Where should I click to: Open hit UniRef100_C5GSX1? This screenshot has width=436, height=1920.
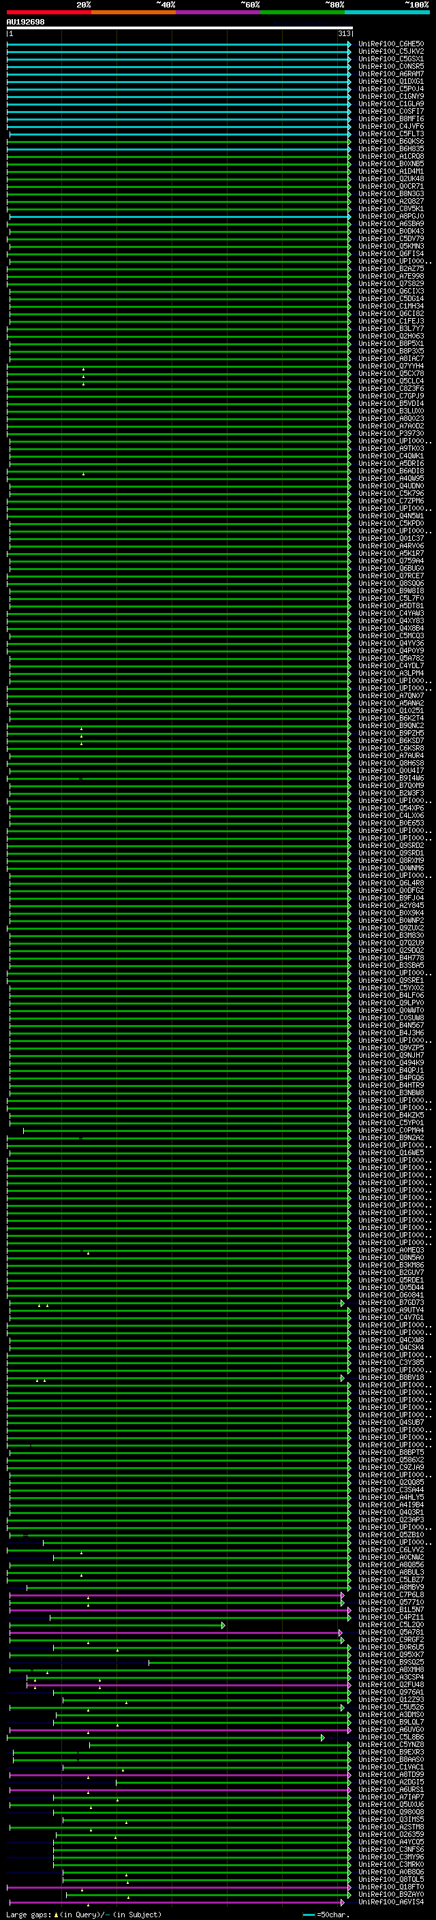pyautogui.click(x=391, y=59)
